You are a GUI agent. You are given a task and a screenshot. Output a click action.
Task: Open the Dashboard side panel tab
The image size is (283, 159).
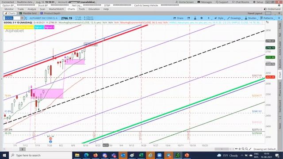click(280, 106)
